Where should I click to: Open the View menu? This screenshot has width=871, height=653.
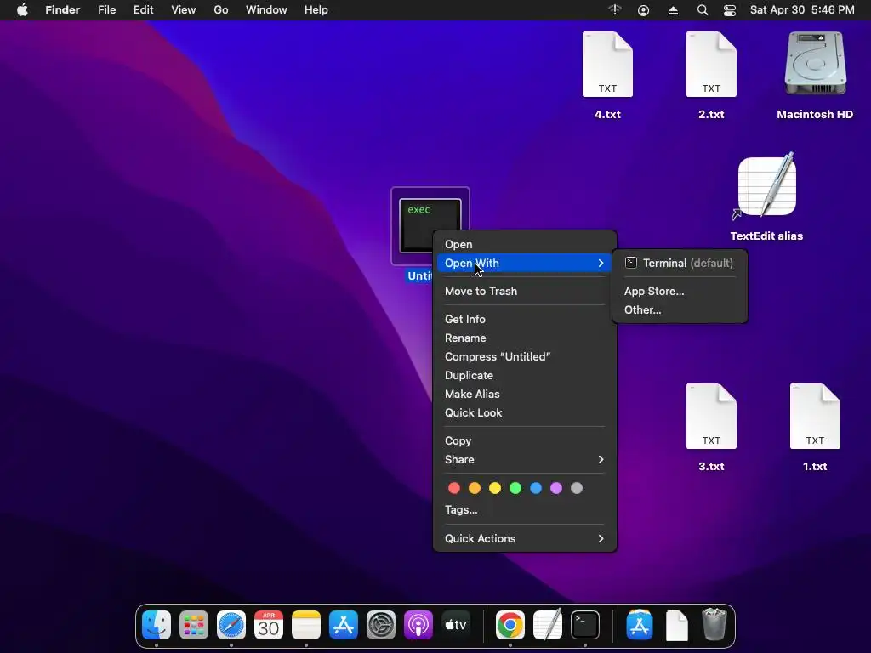tap(184, 10)
